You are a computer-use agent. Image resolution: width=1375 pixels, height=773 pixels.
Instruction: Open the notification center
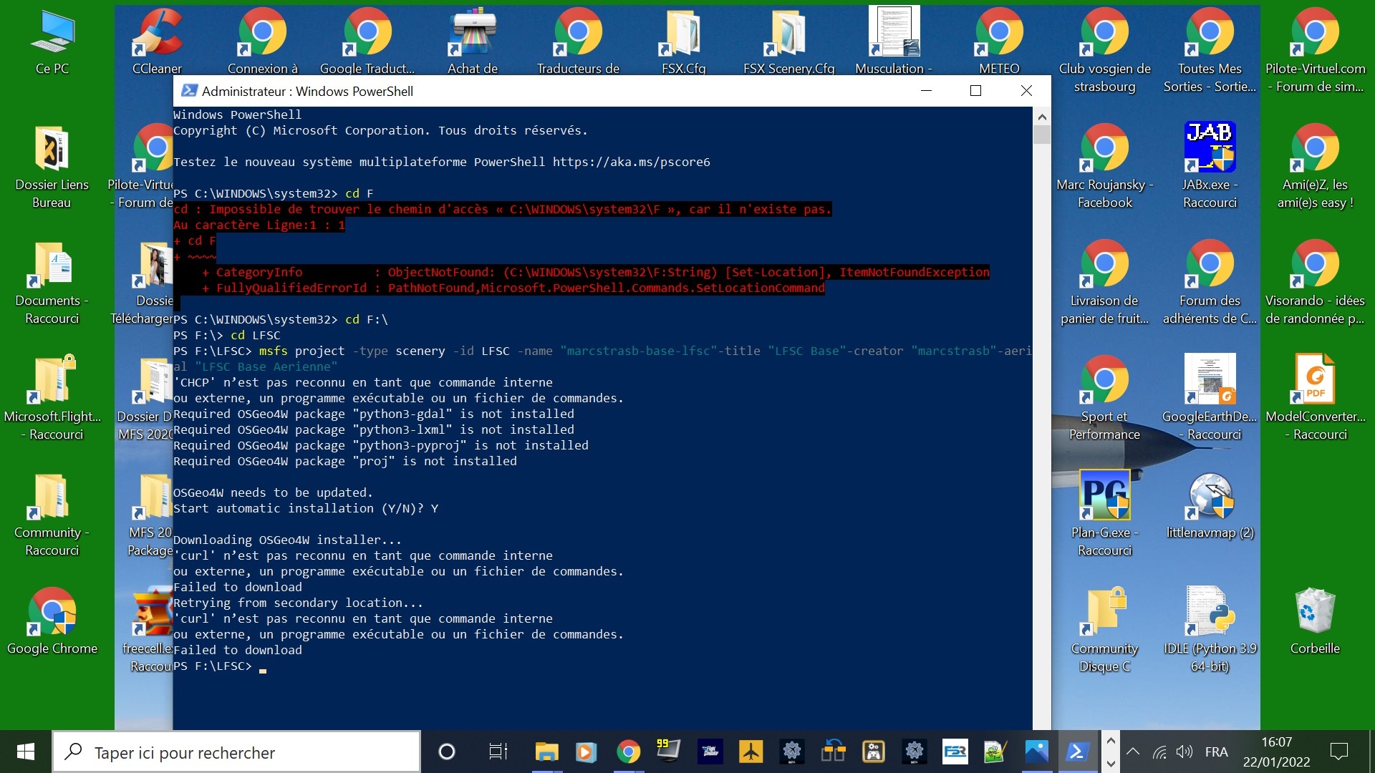click(x=1338, y=752)
